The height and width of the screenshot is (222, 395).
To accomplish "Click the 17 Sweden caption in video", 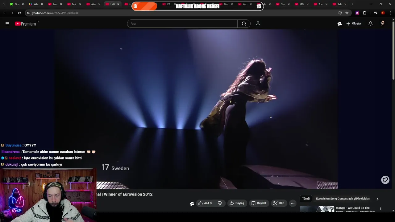I will pyautogui.click(x=115, y=168).
